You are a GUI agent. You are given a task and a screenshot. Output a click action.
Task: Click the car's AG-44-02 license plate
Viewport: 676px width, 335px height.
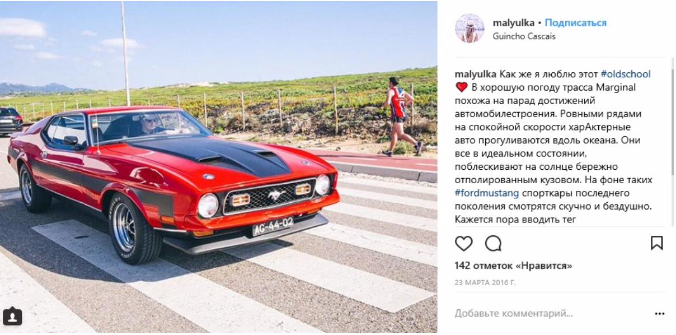273,226
